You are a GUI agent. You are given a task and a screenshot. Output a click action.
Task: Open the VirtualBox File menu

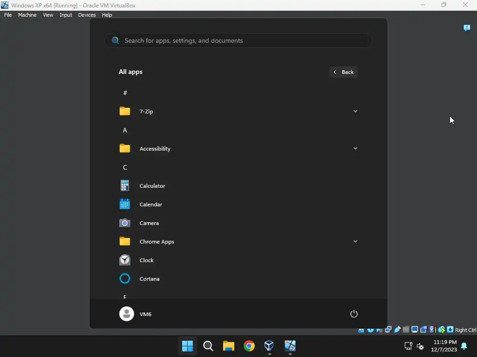tap(8, 15)
